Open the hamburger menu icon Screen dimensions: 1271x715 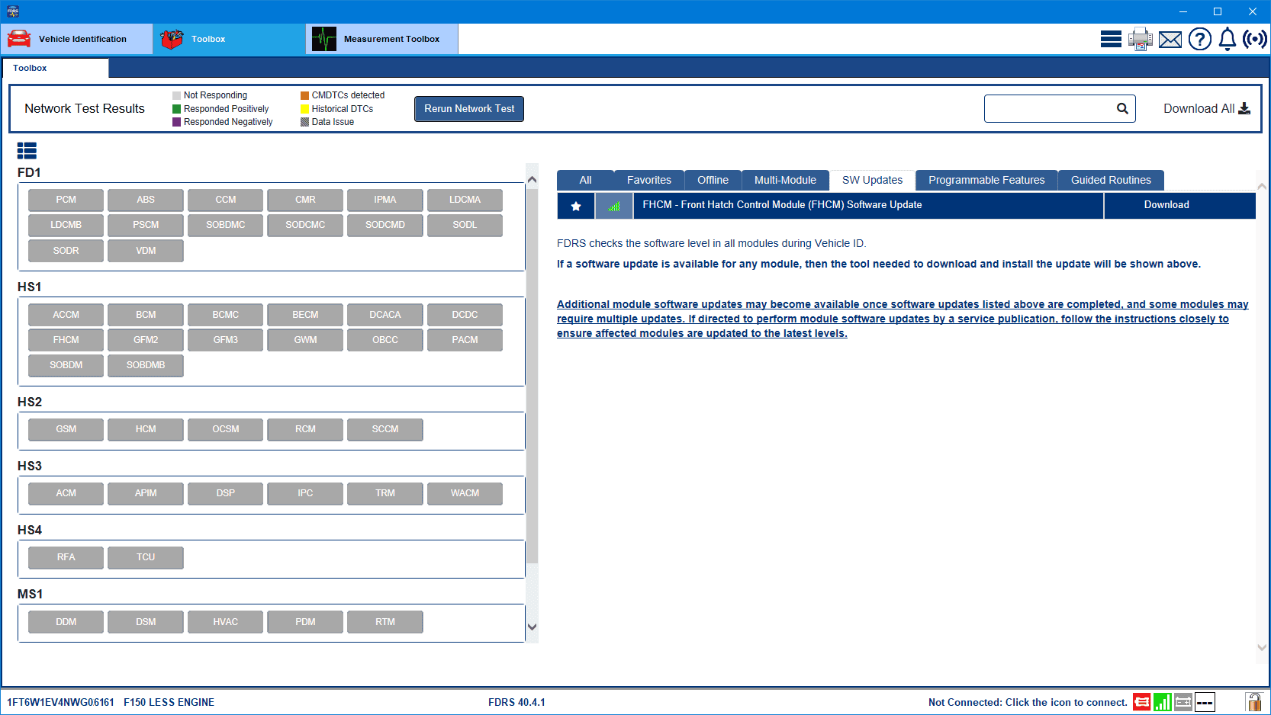coord(1111,39)
